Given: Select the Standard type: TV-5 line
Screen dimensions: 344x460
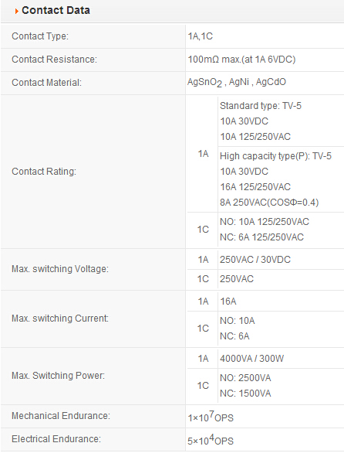Looking at the screenshot, I should coord(261,106).
